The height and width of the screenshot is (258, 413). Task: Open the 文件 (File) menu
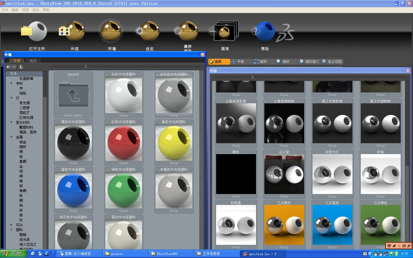point(5,10)
